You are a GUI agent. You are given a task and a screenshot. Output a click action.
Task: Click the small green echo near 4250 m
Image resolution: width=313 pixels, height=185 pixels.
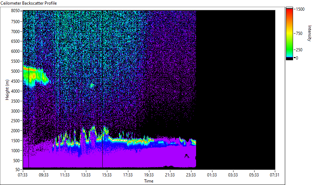[92, 86]
